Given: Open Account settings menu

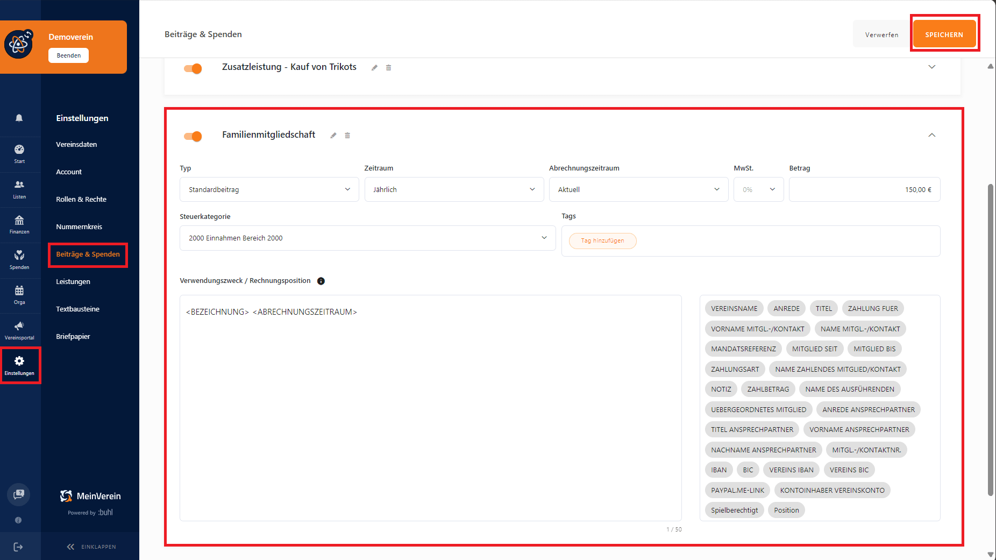Looking at the screenshot, I should [x=69, y=172].
